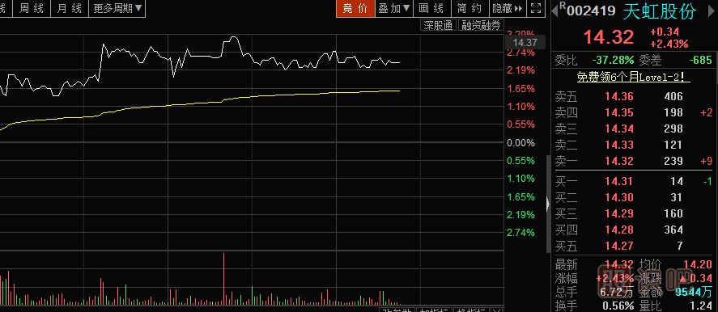Click the 14.37 price label on axis

click(525, 43)
